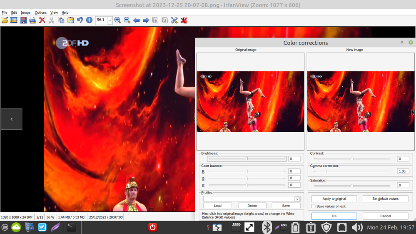The image size is (416, 234).
Task: Click Apply to original button
Action: (x=334, y=199)
